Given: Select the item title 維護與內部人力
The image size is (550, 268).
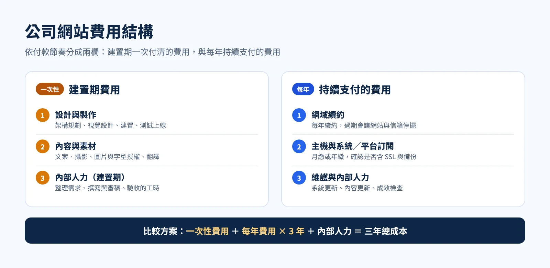Looking at the screenshot, I should [340, 177].
